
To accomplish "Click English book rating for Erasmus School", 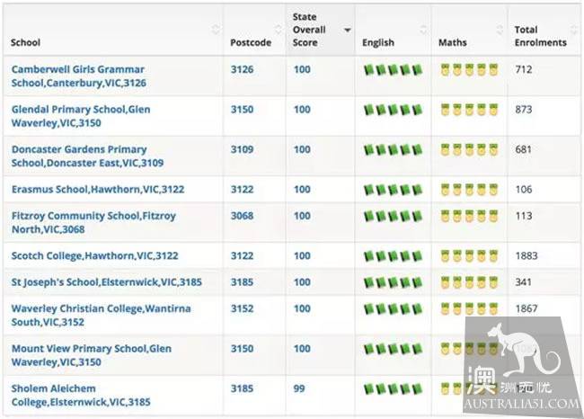I will [393, 190].
